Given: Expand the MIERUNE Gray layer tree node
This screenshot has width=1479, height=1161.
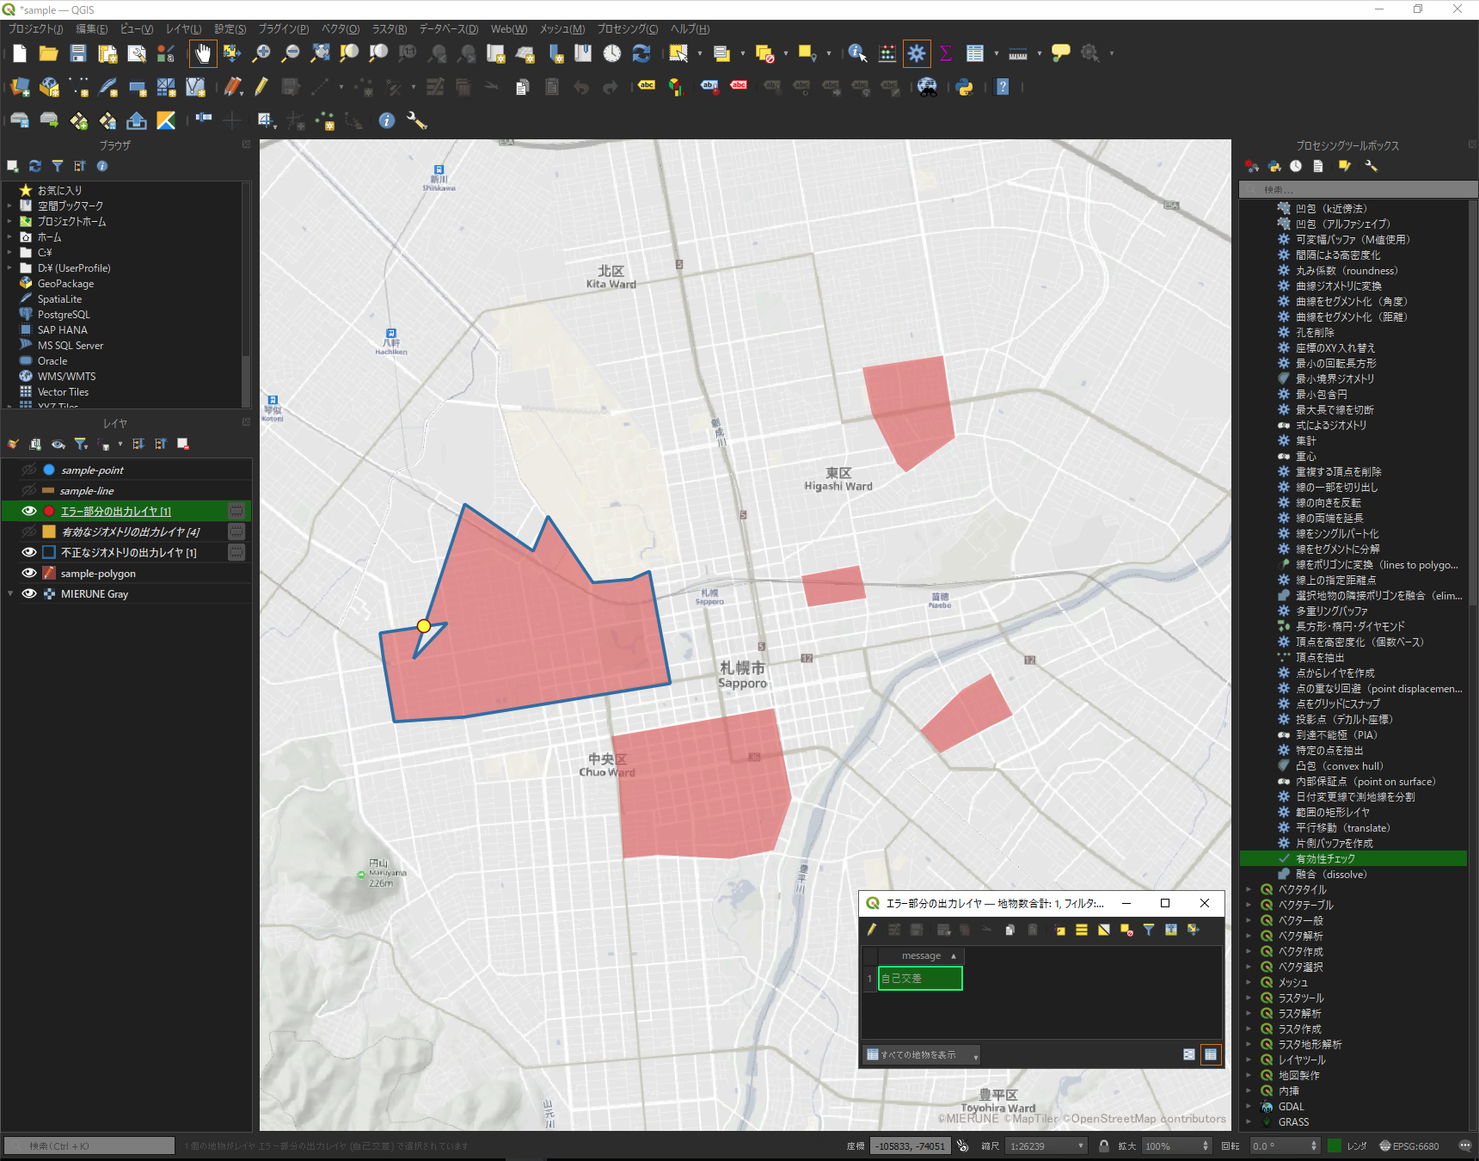Looking at the screenshot, I should [10, 593].
